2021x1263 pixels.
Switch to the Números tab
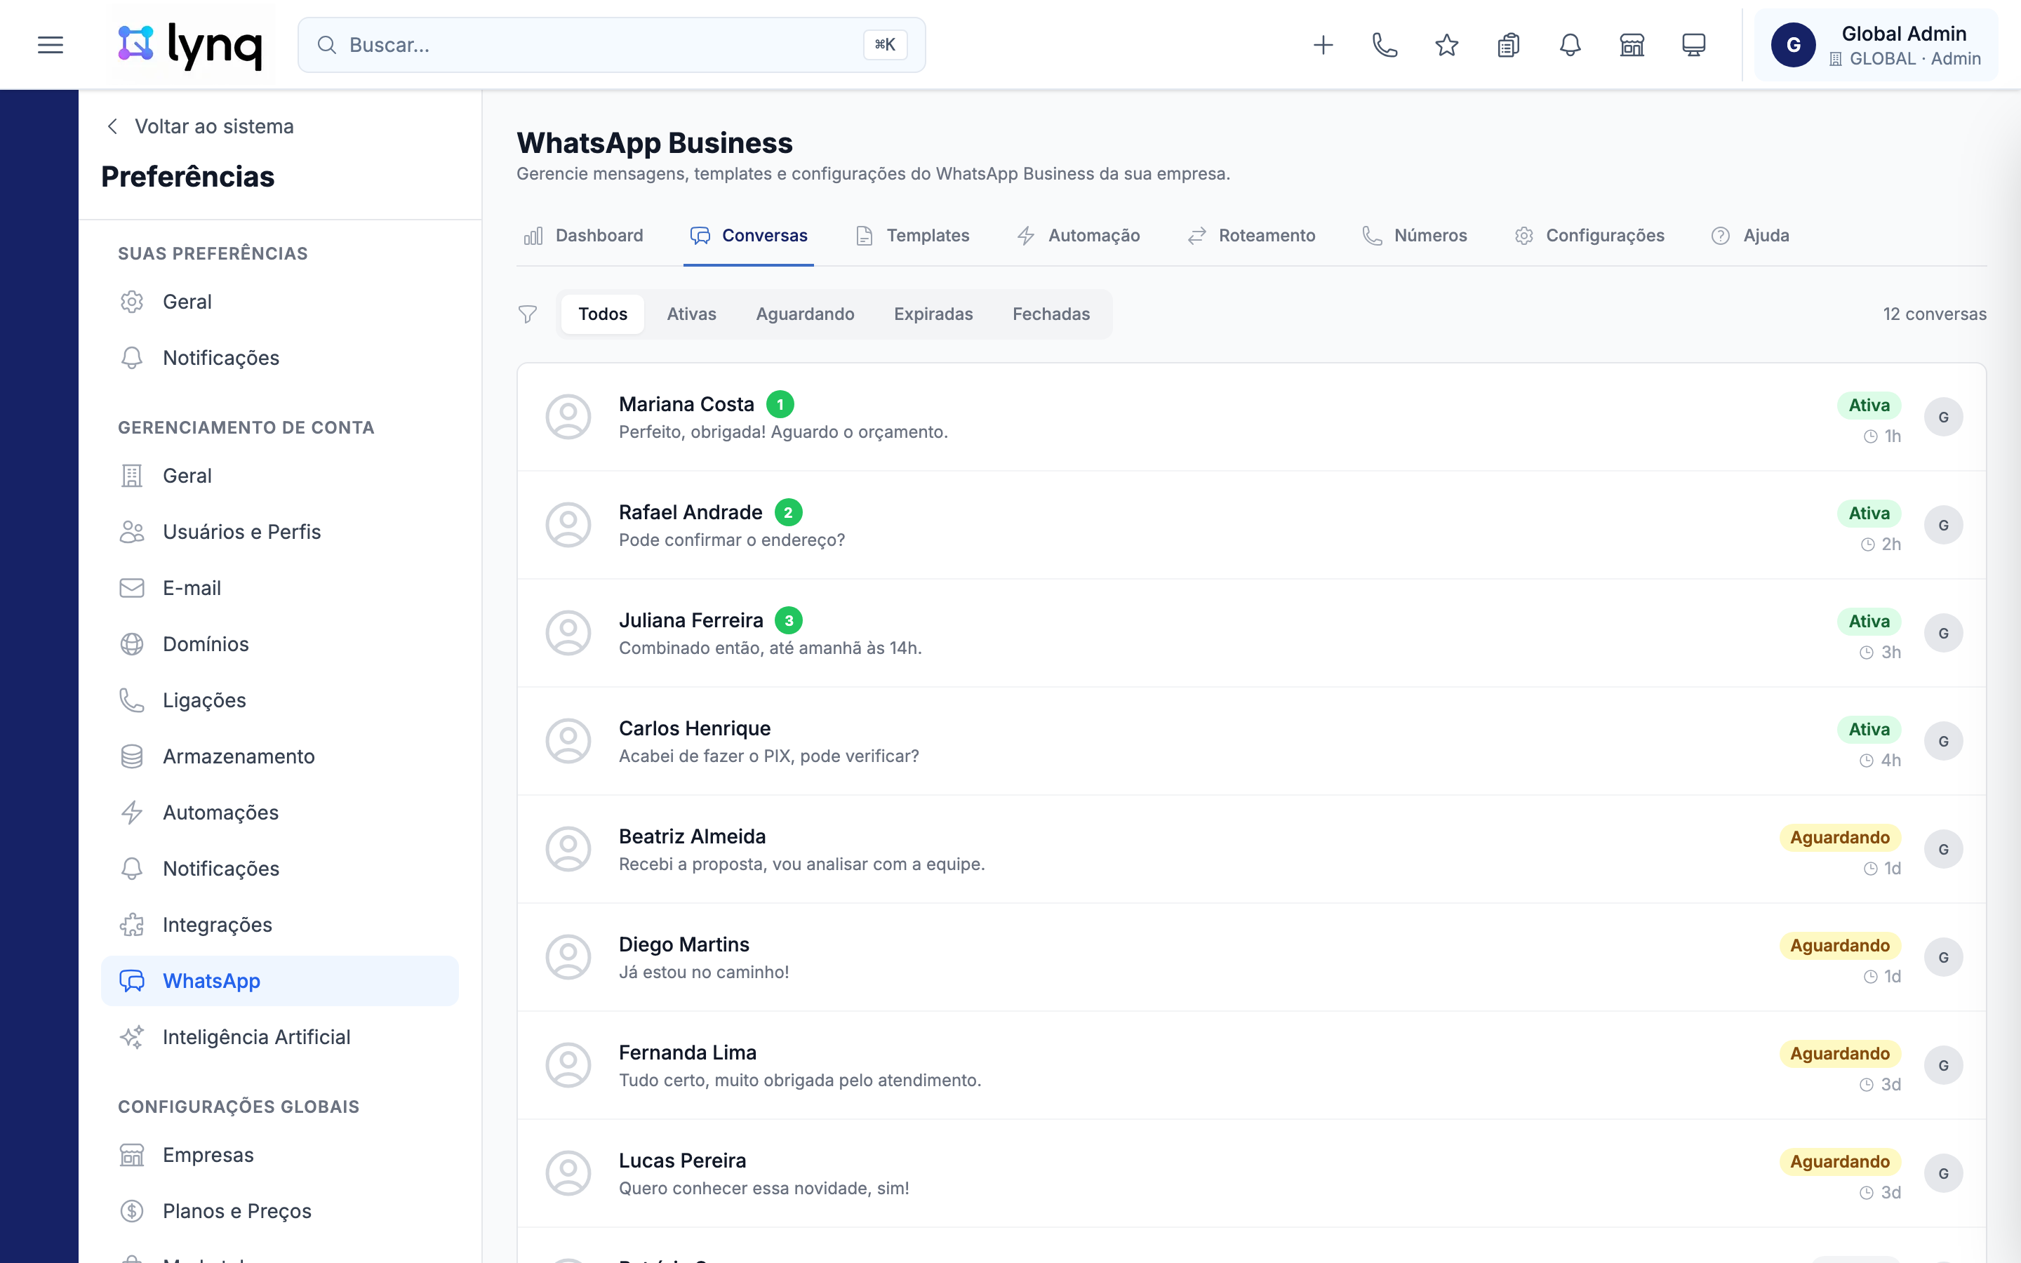tap(1414, 236)
